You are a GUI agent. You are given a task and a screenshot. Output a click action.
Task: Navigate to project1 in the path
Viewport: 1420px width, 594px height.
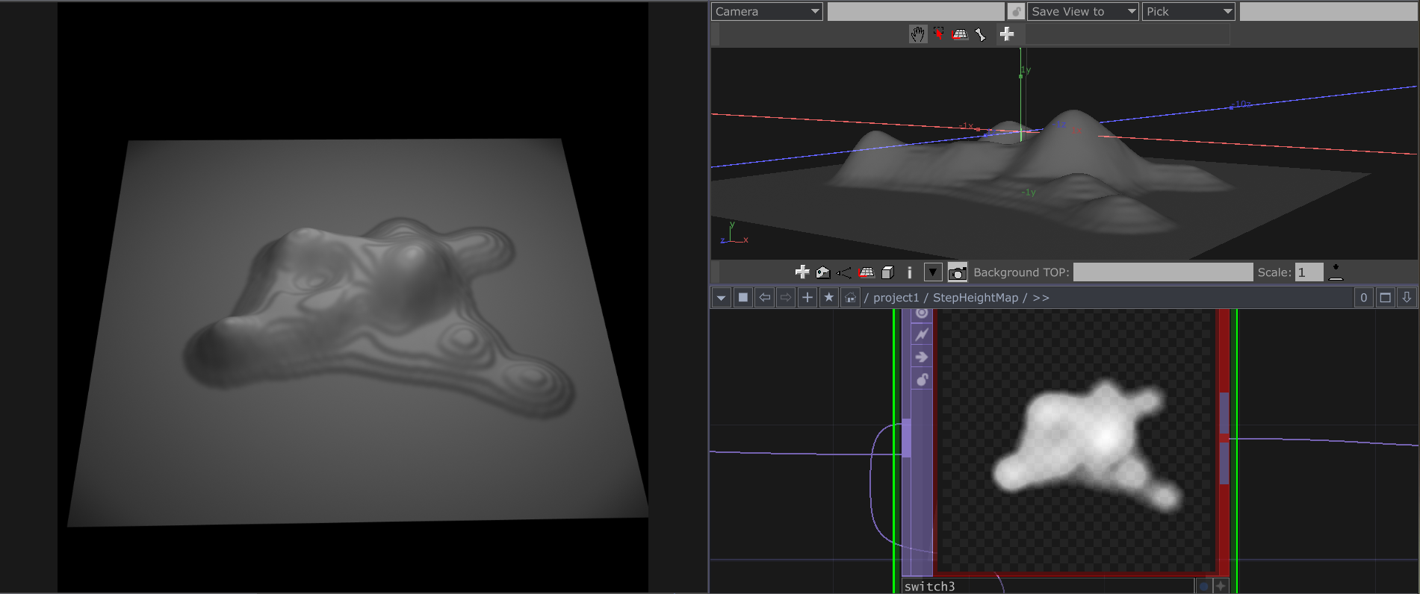(x=896, y=298)
